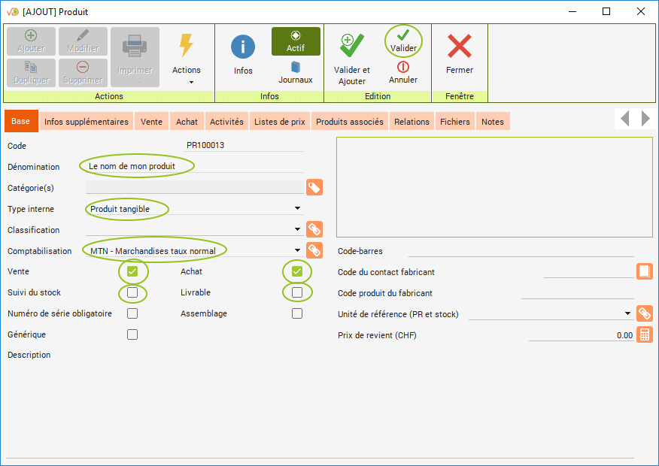Switch to the Vente tab
Image resolution: width=659 pixels, height=466 pixels.
(x=151, y=122)
